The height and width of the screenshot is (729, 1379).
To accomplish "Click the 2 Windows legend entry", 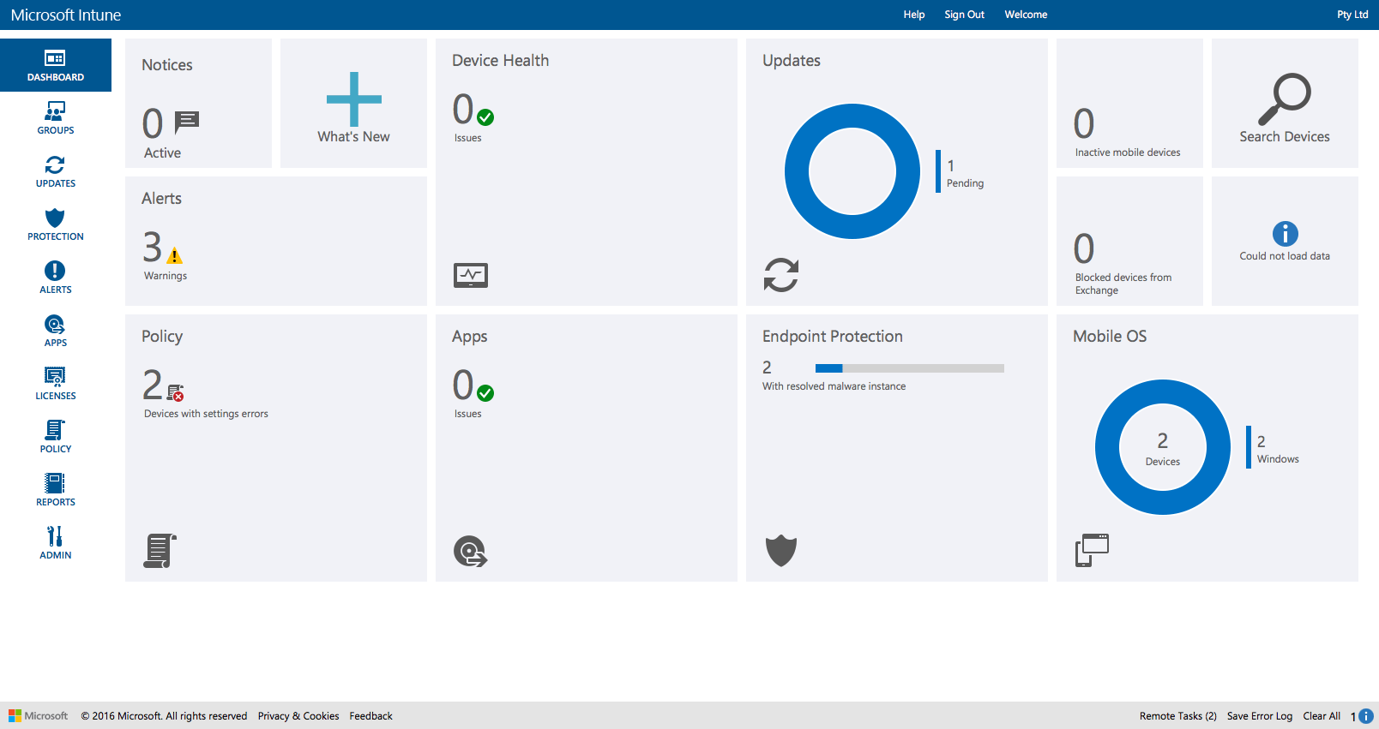I will point(1273,448).
